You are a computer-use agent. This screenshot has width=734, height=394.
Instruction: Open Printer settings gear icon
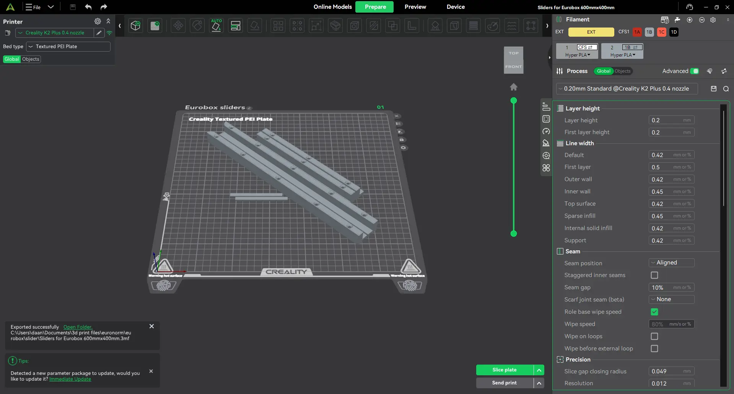(98, 21)
